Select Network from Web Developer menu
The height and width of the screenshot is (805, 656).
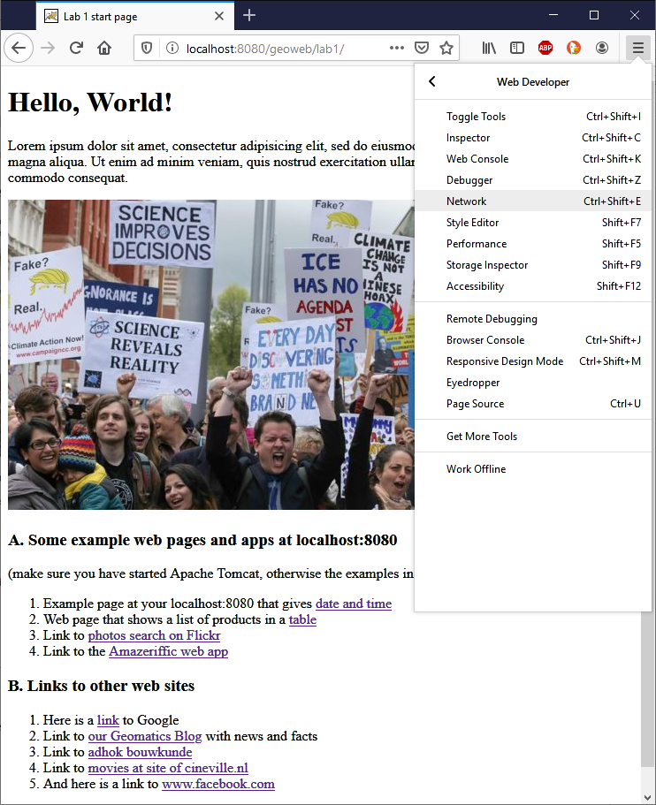coord(467,201)
